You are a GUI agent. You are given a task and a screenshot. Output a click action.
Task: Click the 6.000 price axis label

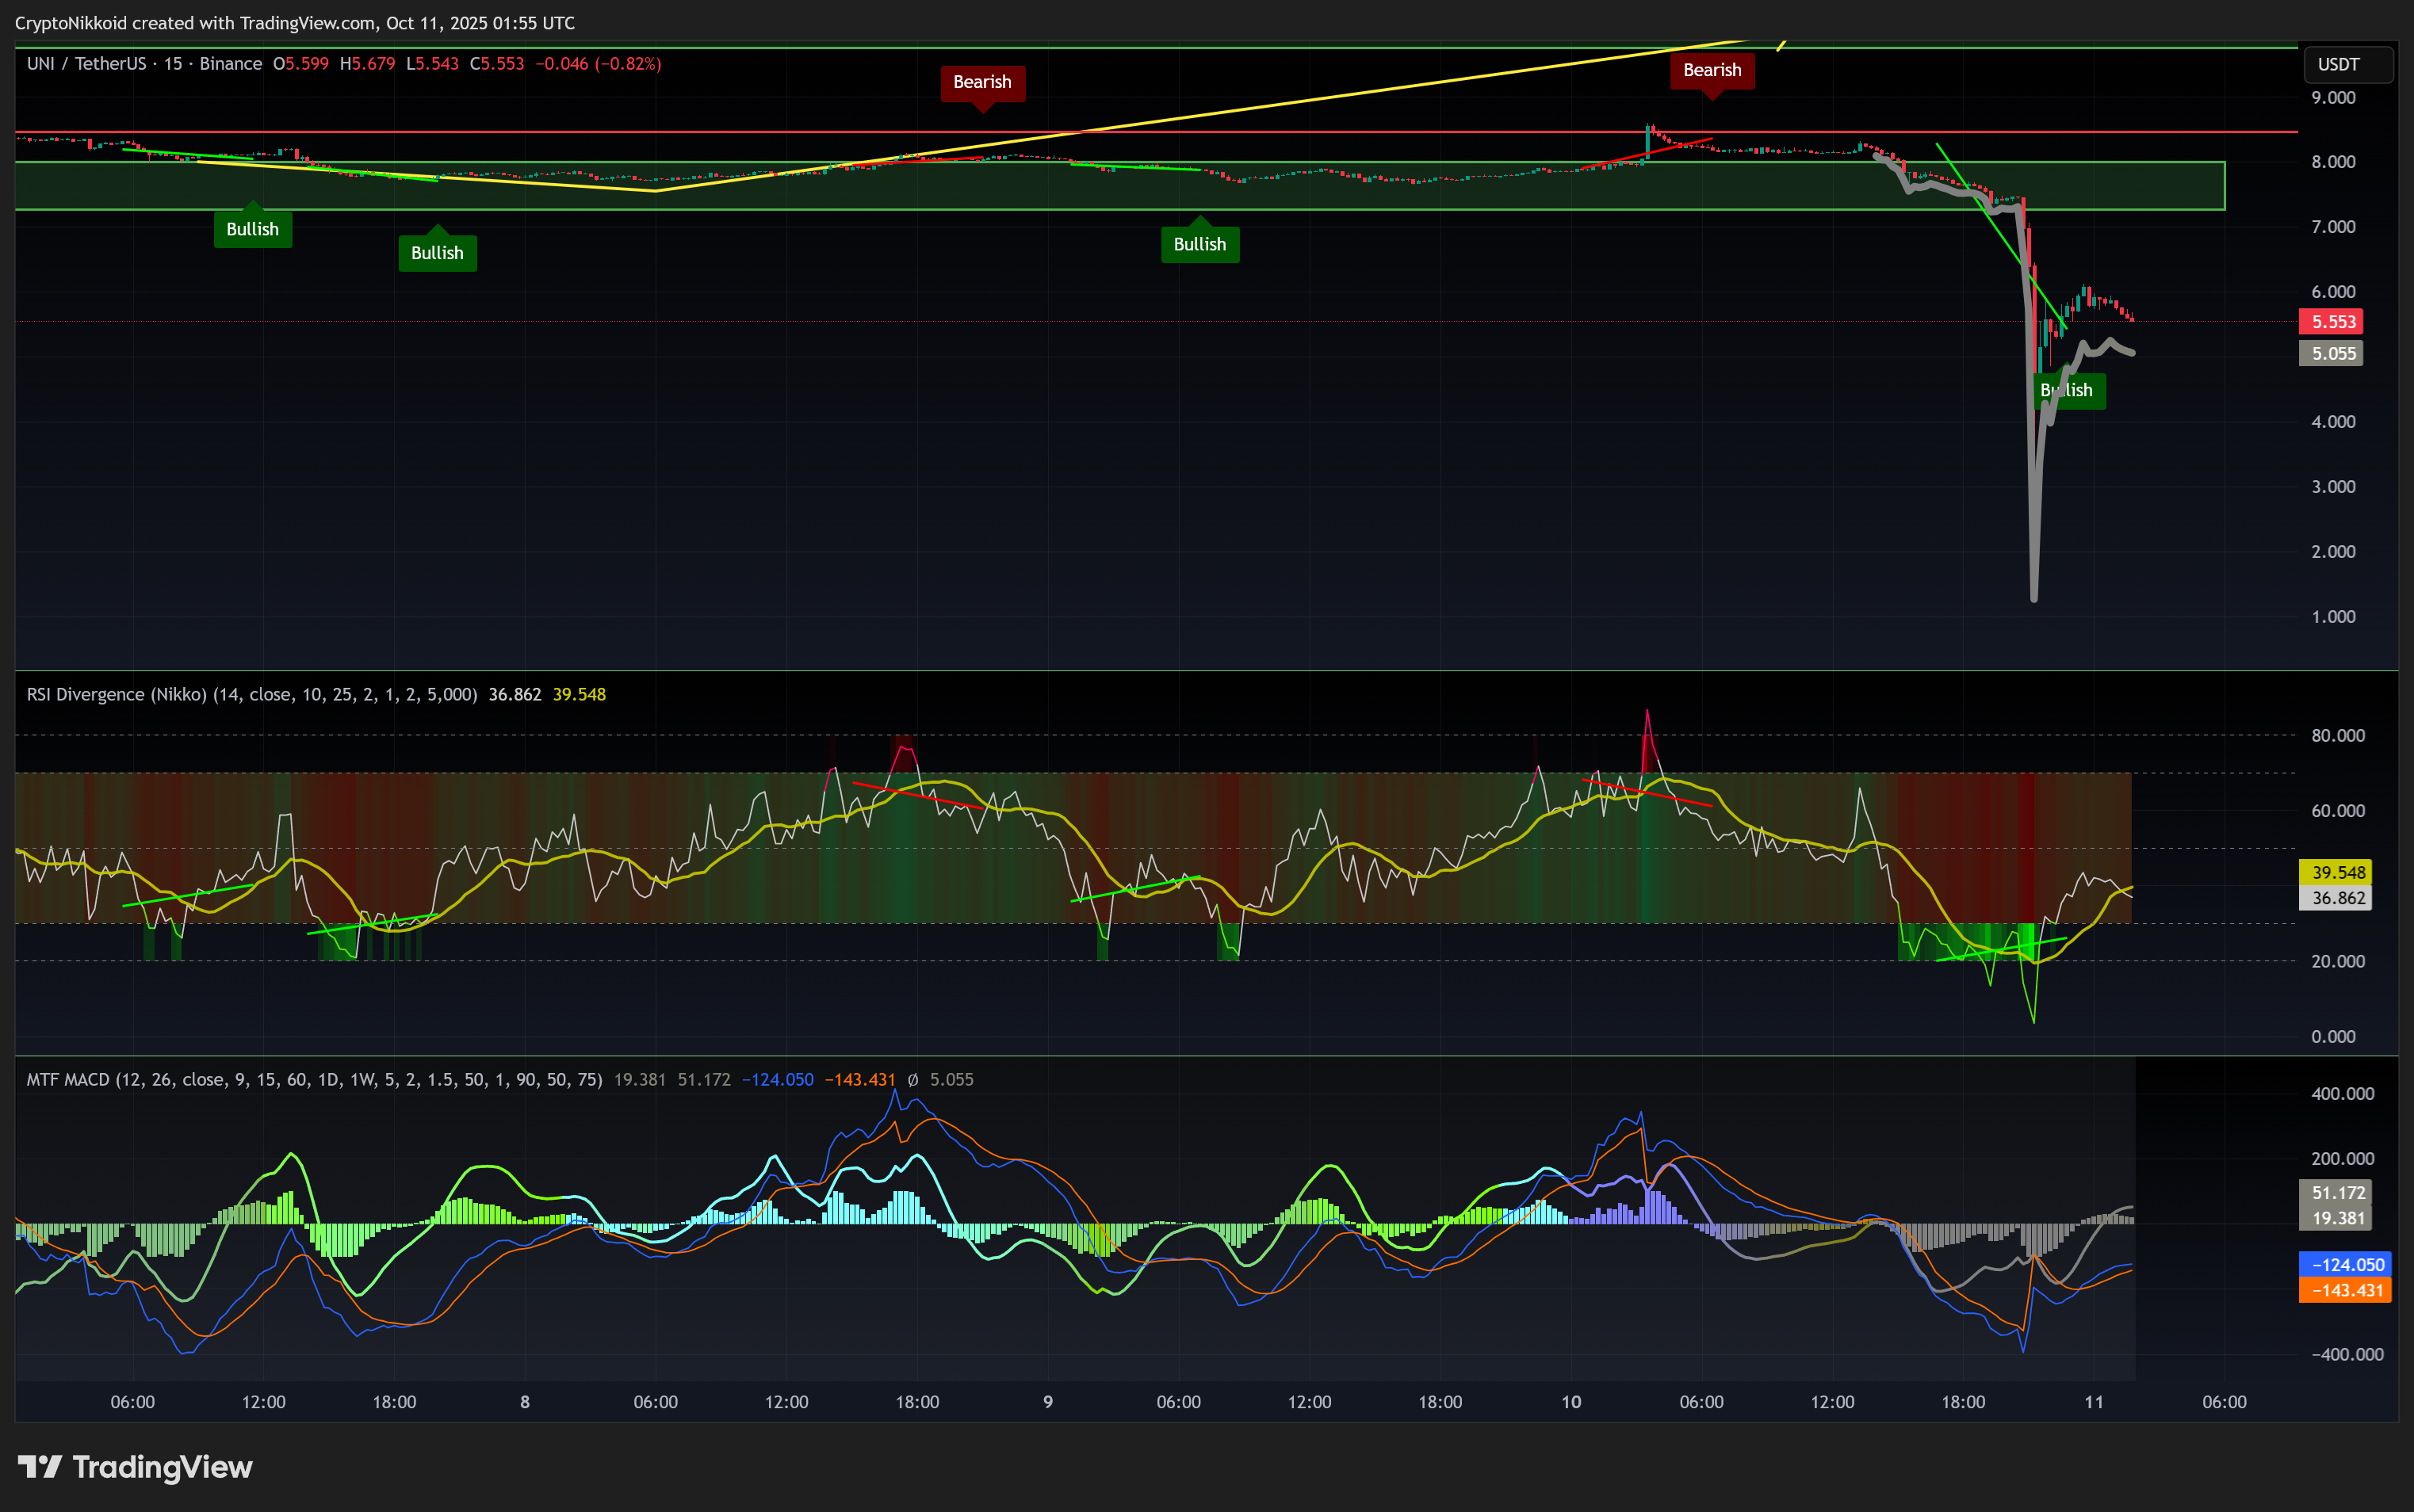[2333, 292]
